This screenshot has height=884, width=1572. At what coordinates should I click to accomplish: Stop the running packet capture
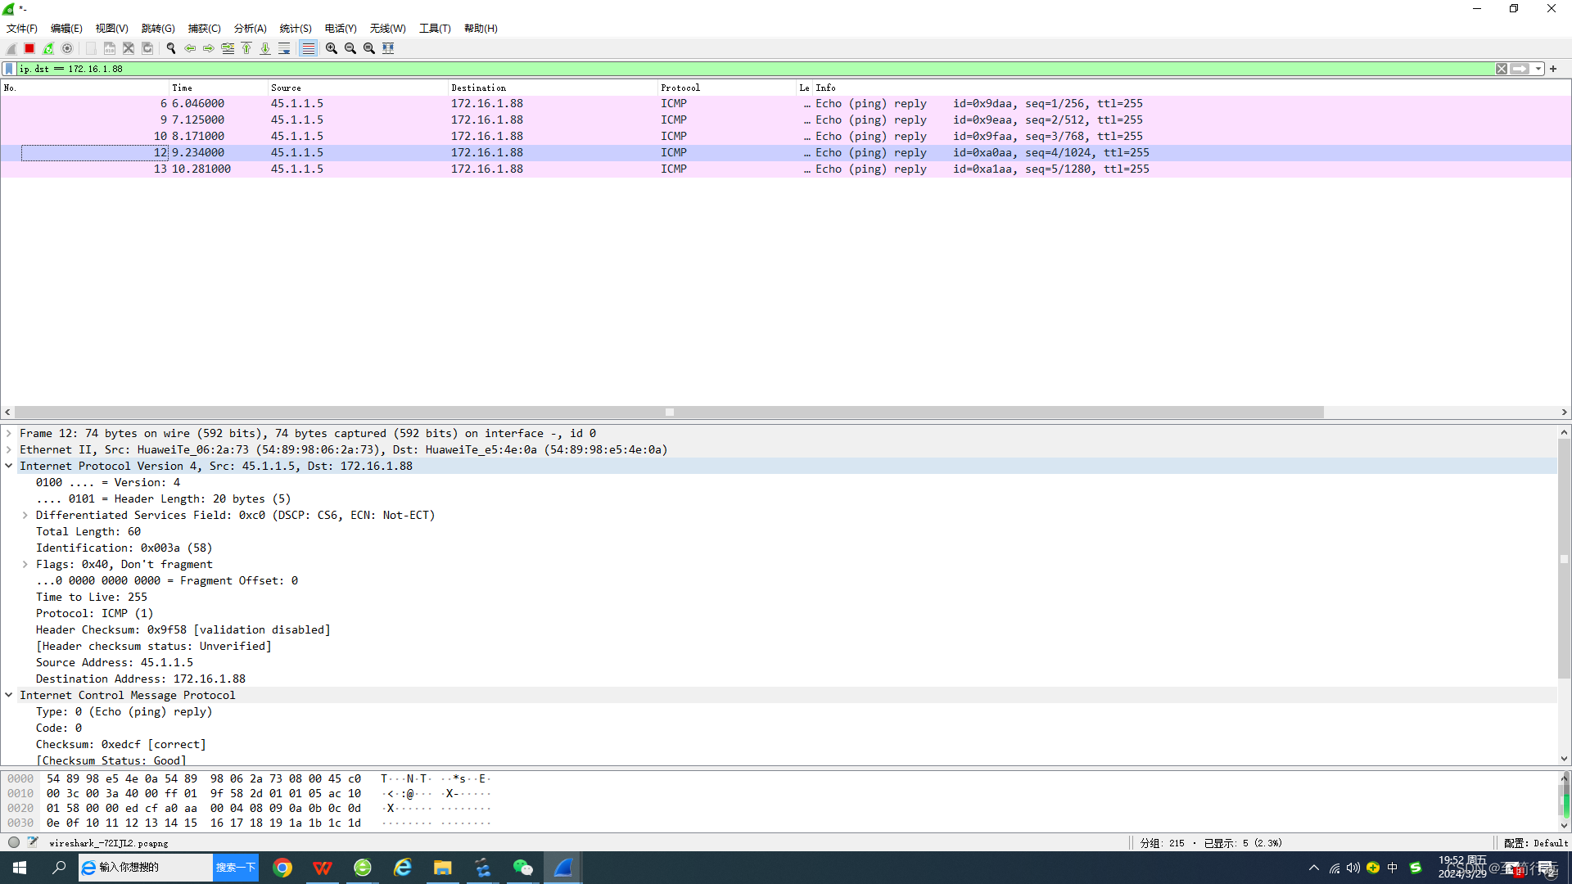tap(29, 48)
